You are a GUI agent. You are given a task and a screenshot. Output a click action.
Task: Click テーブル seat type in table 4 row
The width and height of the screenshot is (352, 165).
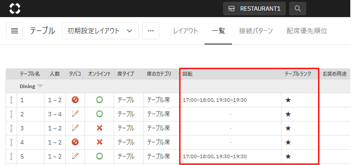point(126,142)
